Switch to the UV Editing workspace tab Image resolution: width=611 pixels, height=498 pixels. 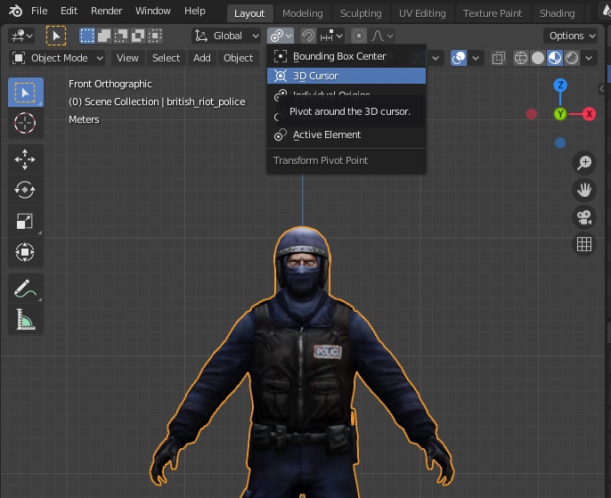[422, 13]
